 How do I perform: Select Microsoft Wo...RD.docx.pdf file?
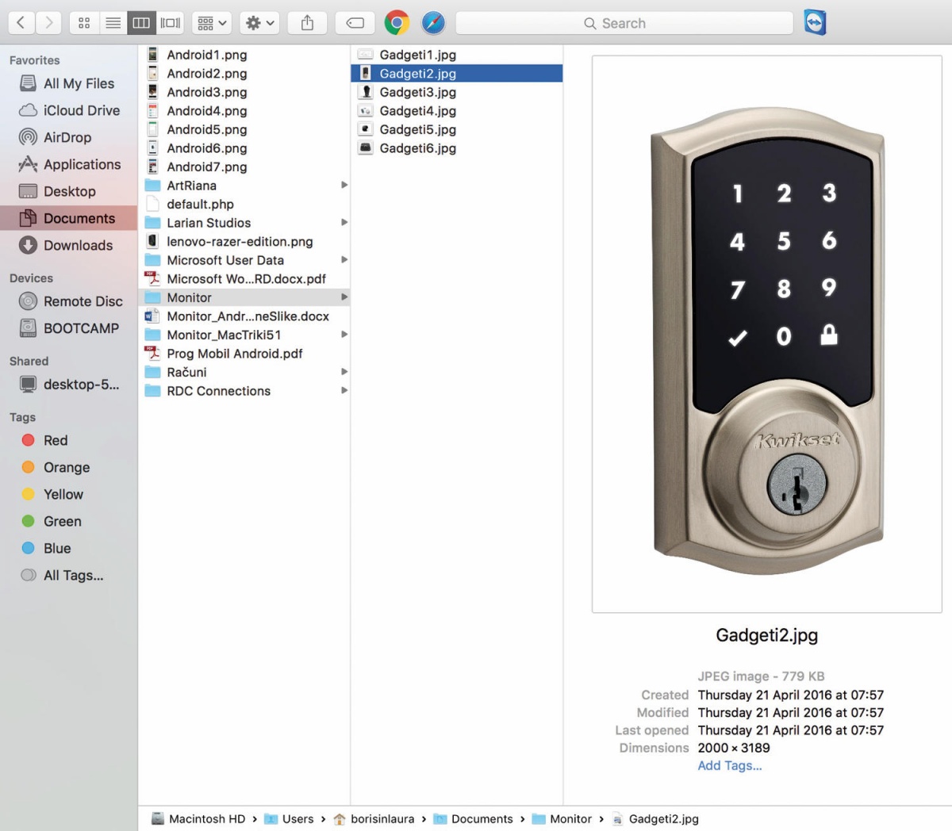point(244,278)
